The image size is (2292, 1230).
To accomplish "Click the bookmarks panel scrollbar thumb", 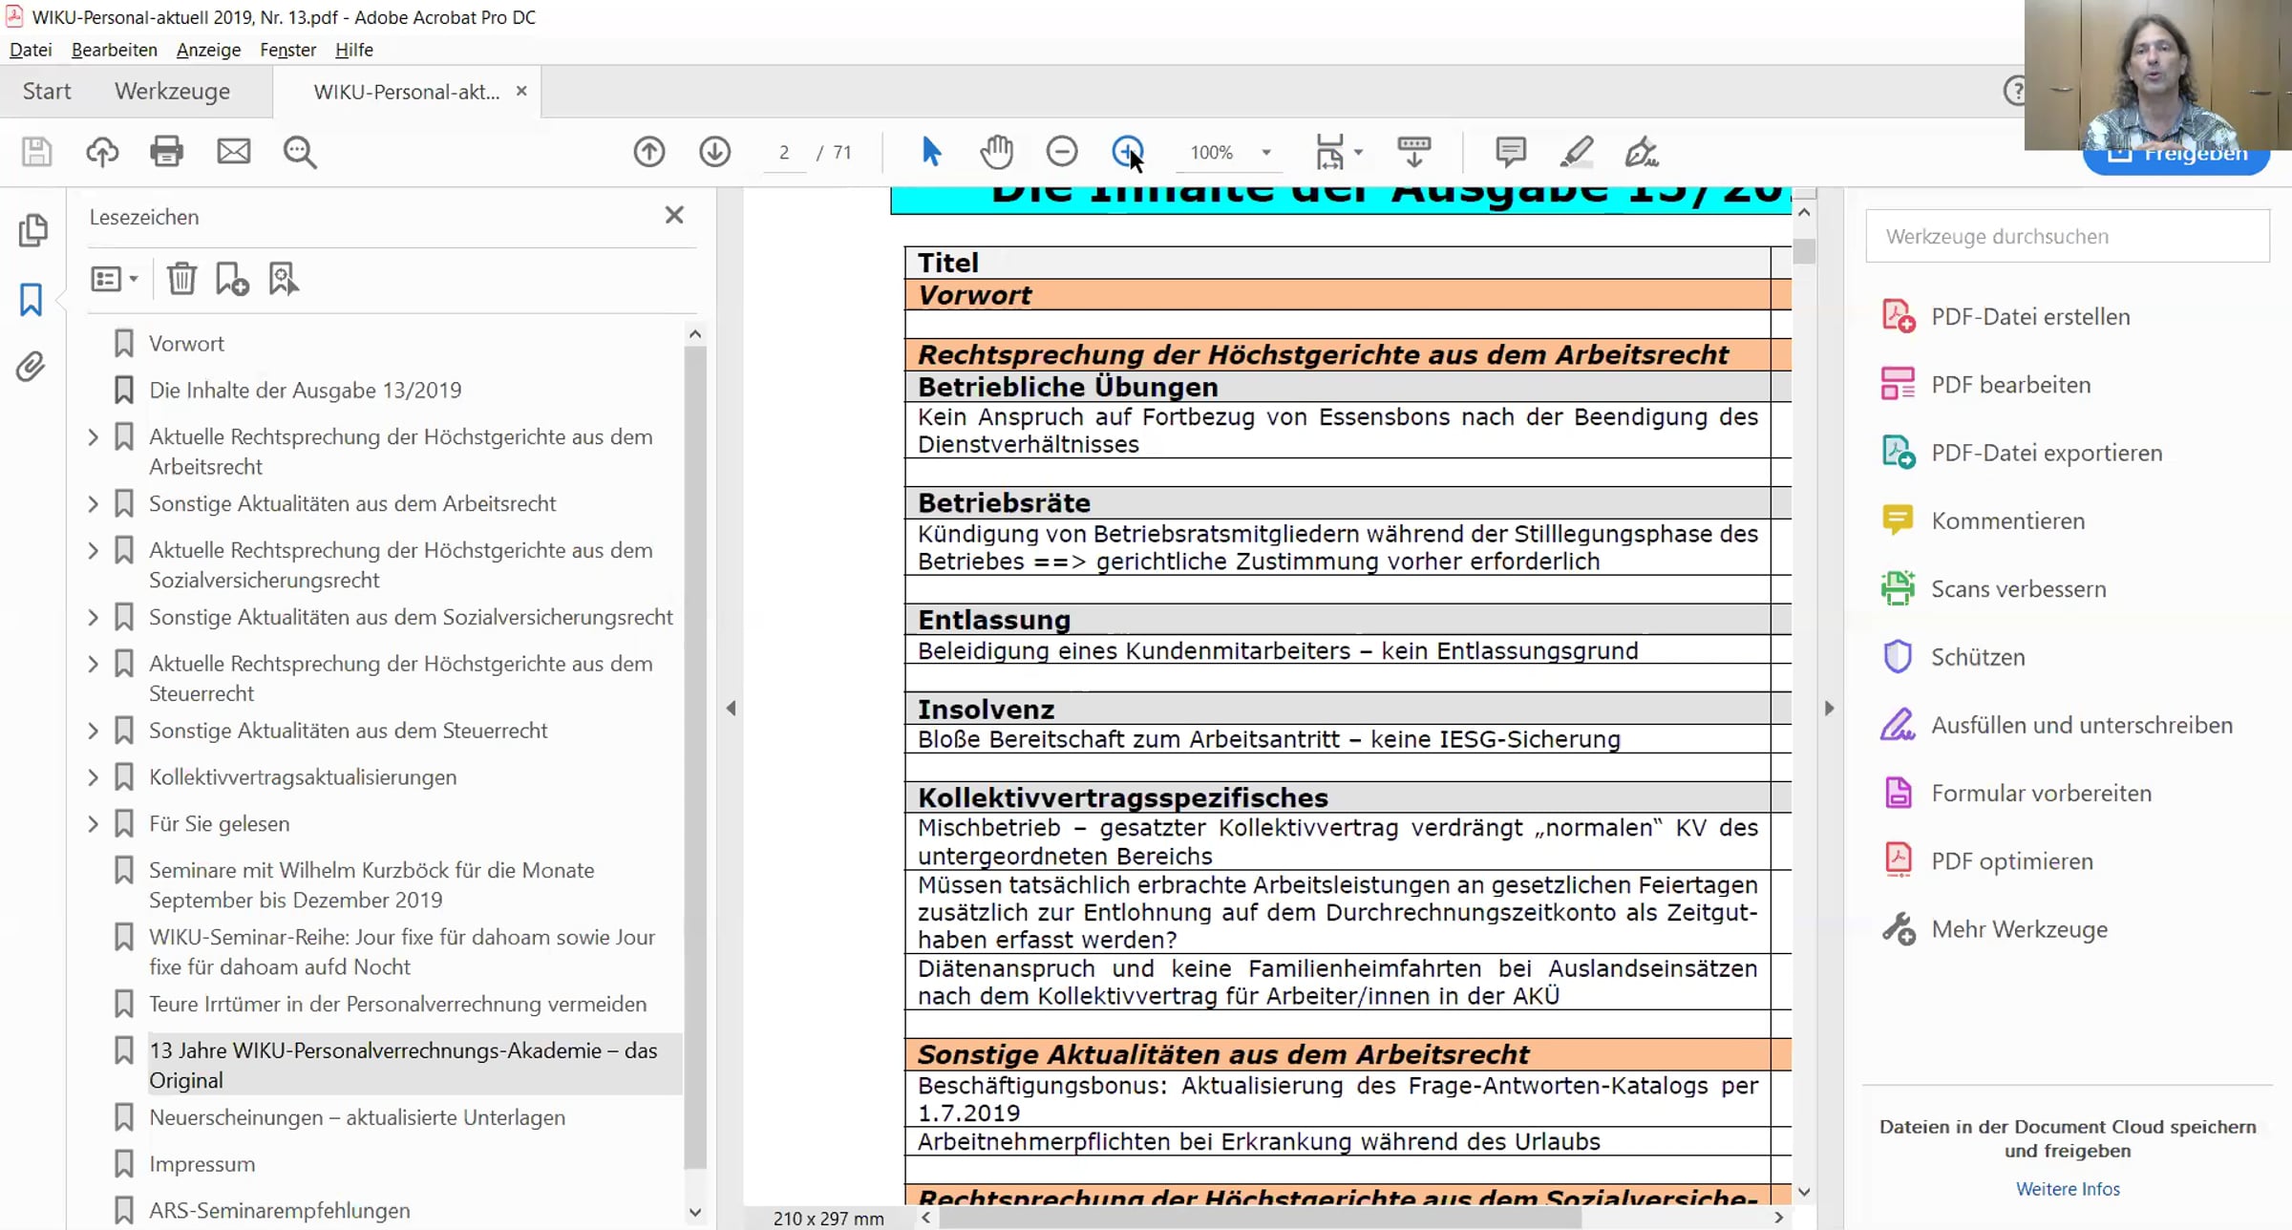I will (695, 756).
